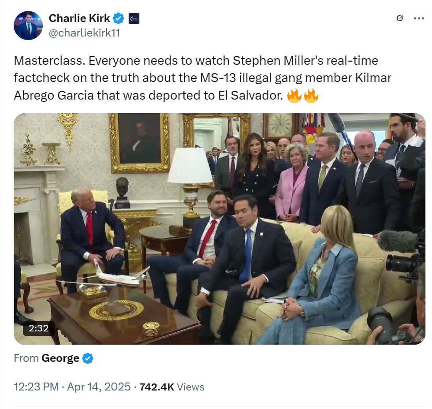The width and height of the screenshot is (432, 409).
Task: Click the Apr 14, 2025 date text
Action: (99, 387)
